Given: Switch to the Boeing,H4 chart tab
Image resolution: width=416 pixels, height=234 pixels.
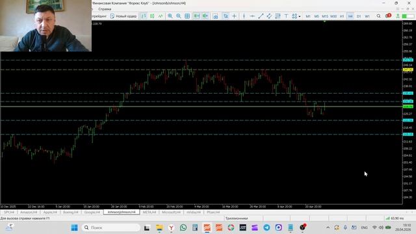Looking at the screenshot, I should (71, 213).
